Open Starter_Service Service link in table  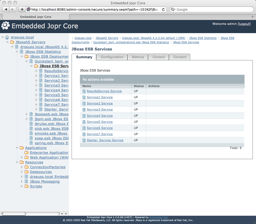105,140
